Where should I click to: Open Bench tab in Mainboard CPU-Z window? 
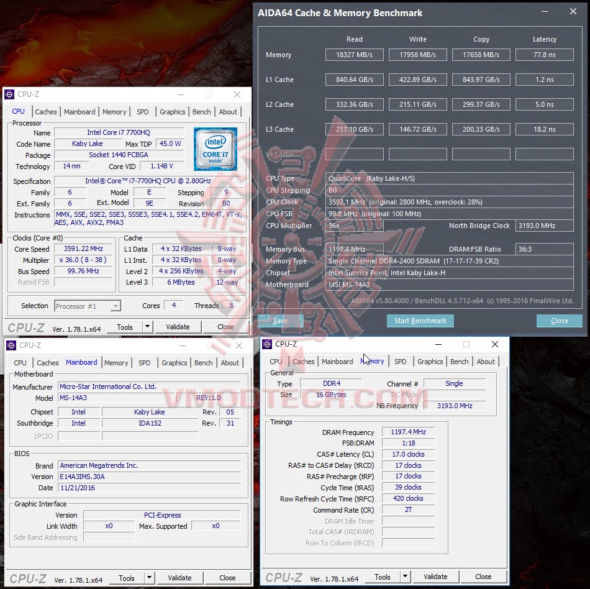204,363
